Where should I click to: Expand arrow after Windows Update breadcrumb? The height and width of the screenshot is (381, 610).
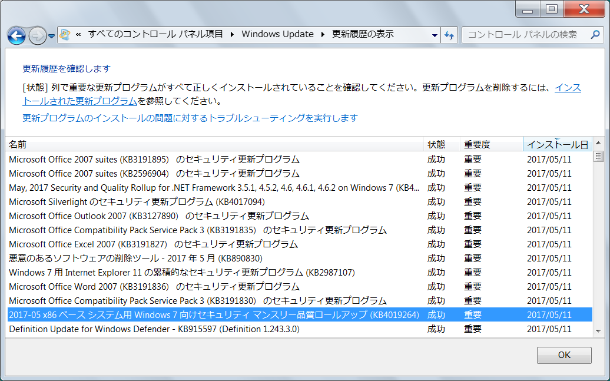323,35
